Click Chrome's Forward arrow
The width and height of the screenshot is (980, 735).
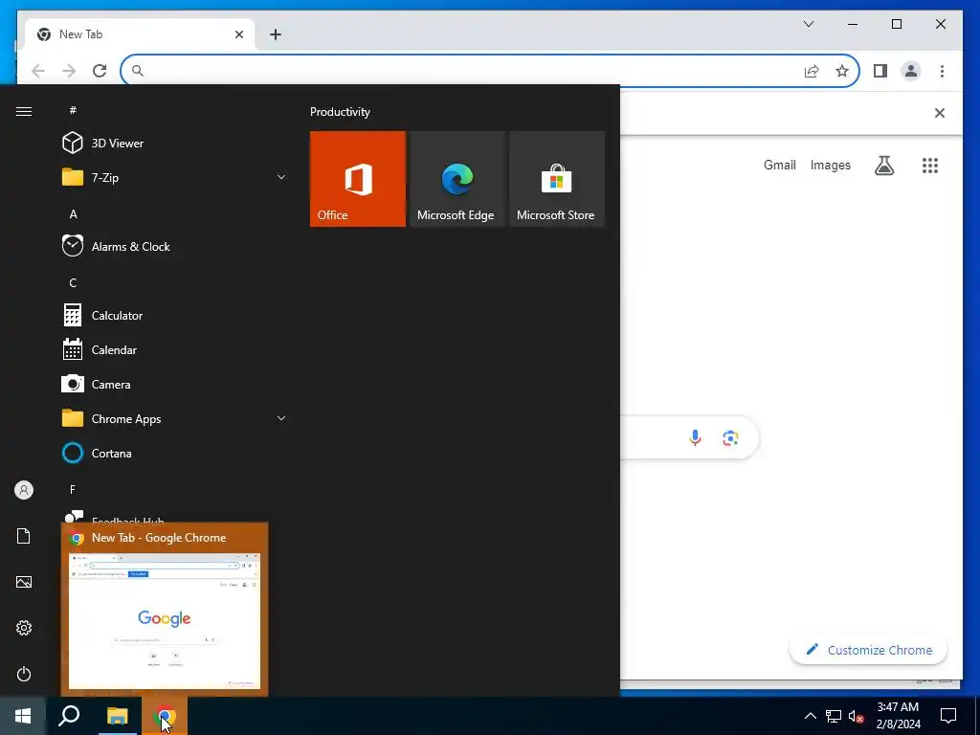[69, 71]
